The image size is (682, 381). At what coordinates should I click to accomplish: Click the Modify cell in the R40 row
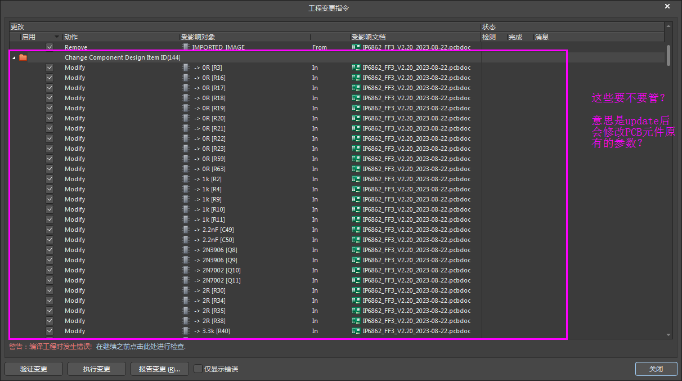pos(75,331)
